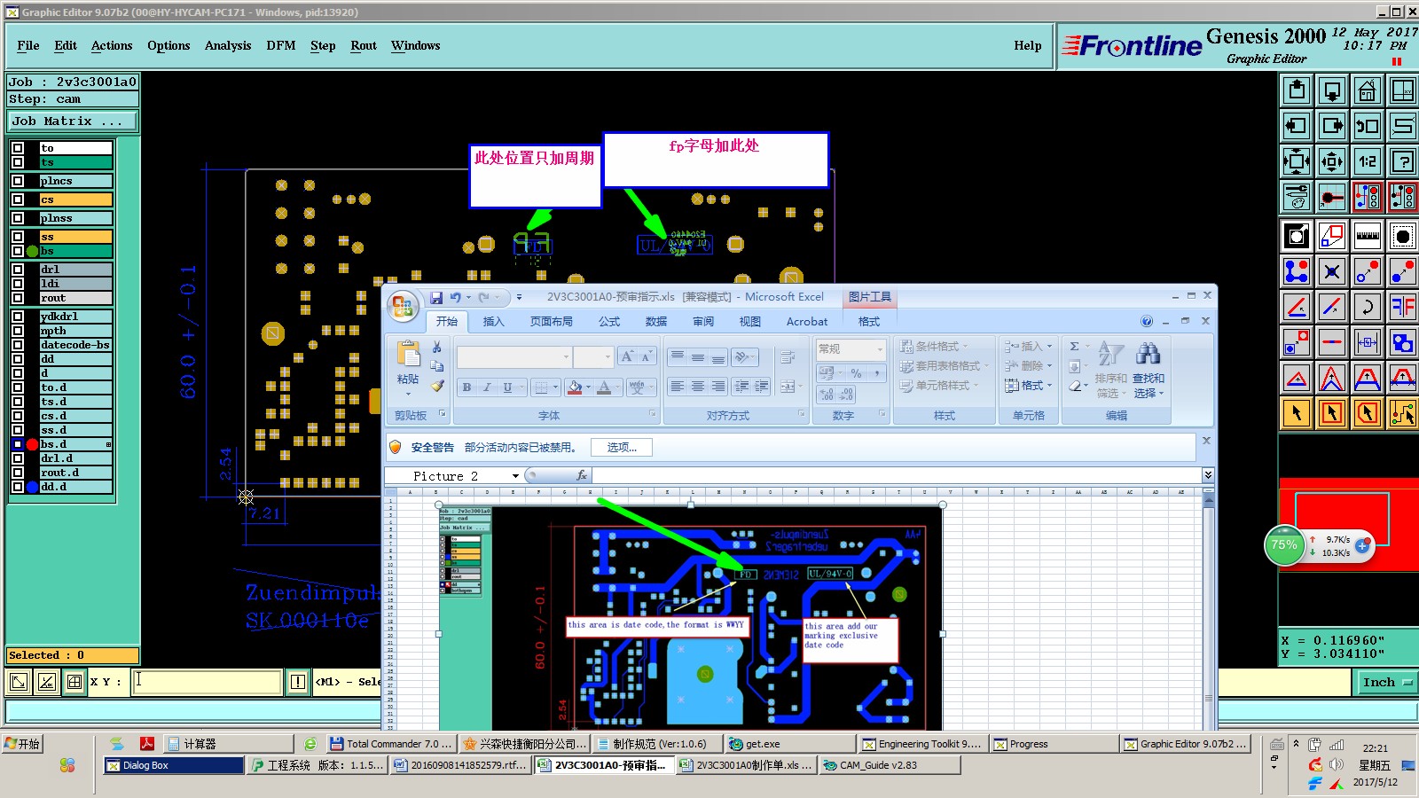The width and height of the screenshot is (1419, 798).
Task: Click the mirror F|F icon
Action: [1402, 307]
